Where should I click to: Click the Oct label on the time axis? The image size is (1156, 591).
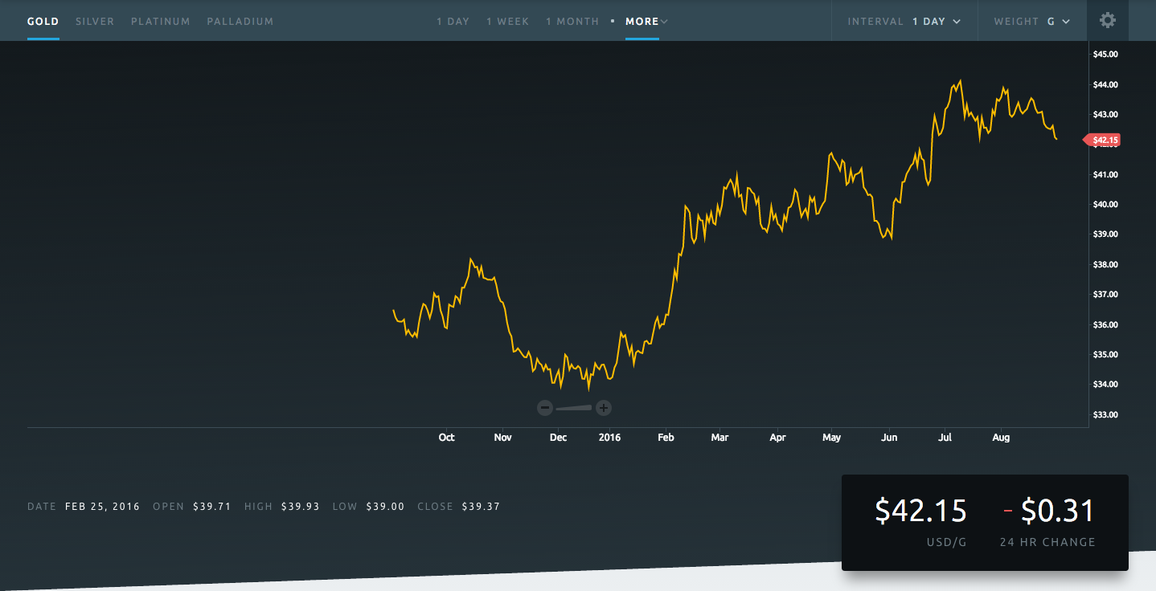(446, 437)
